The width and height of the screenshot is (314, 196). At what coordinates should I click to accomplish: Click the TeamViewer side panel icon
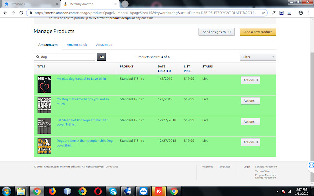pos(311,165)
